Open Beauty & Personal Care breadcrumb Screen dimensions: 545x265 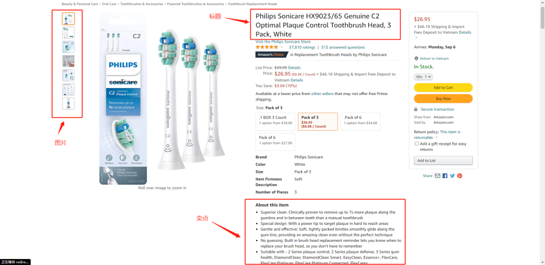(79, 4)
